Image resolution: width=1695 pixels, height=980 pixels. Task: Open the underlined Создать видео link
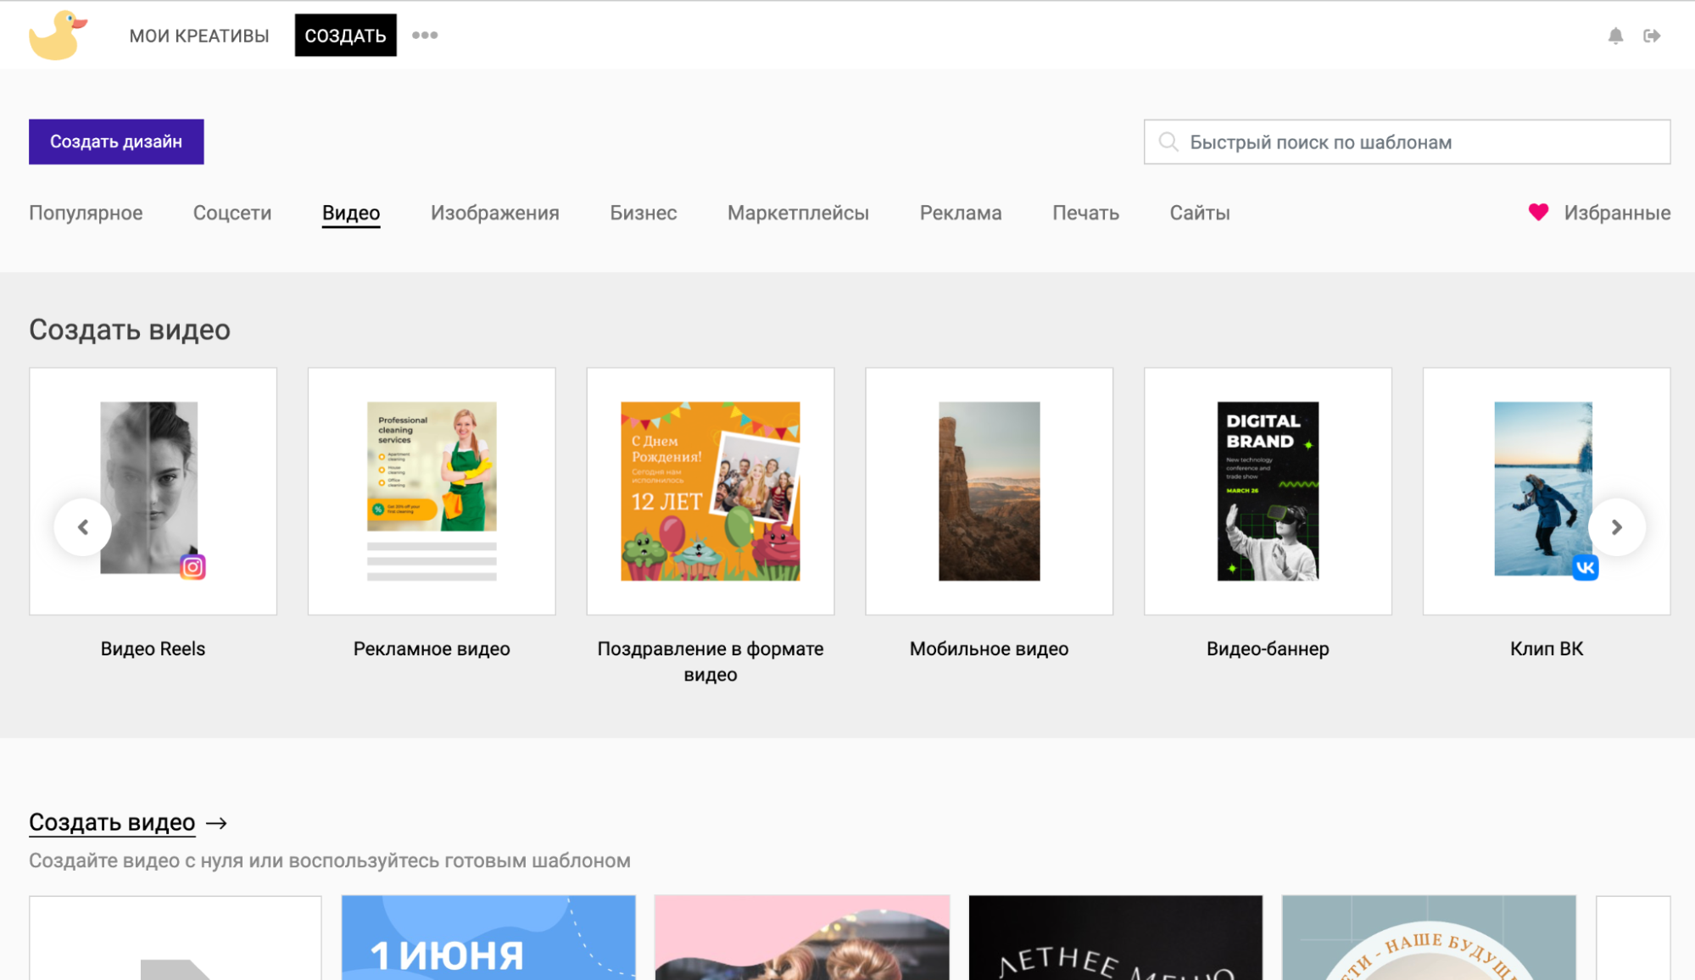[x=112, y=822]
